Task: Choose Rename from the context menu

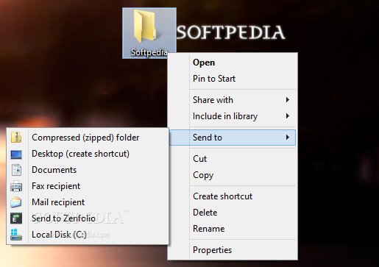Action: click(233, 229)
